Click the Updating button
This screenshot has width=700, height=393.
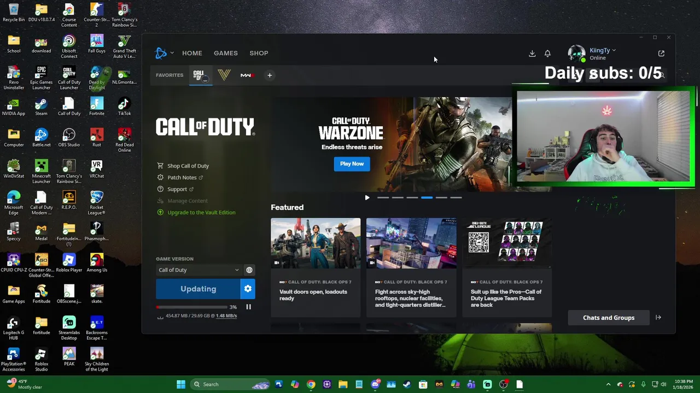point(198,289)
